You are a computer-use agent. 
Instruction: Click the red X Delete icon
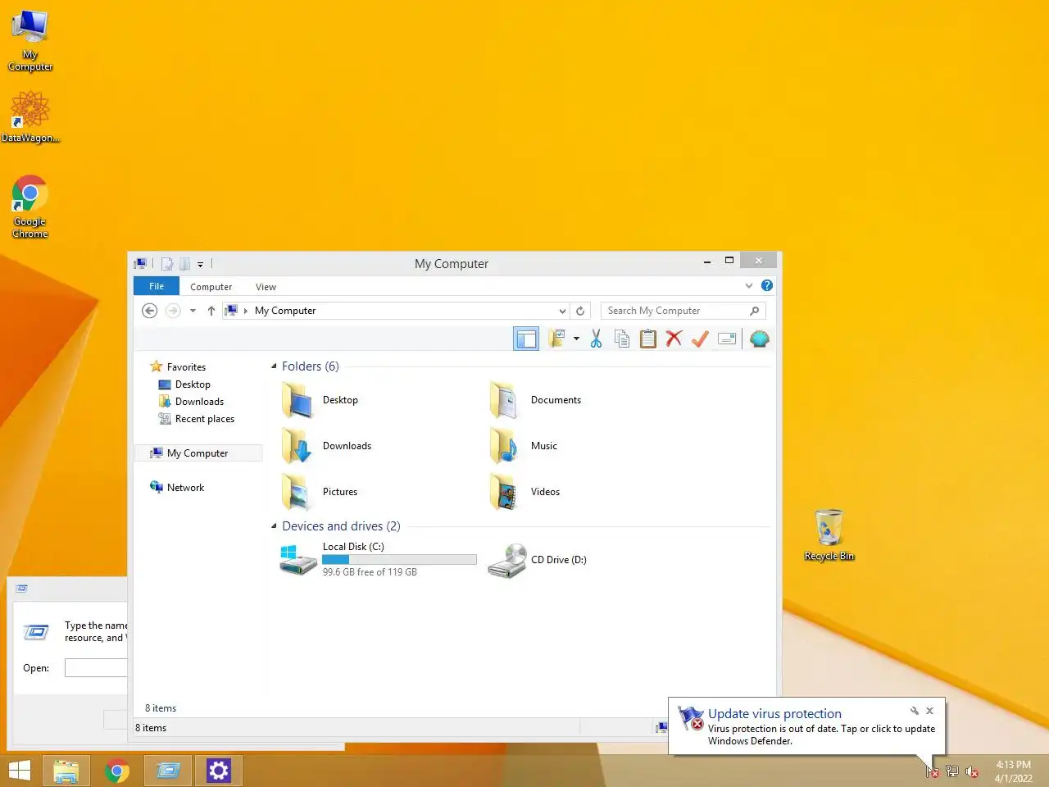click(x=674, y=339)
